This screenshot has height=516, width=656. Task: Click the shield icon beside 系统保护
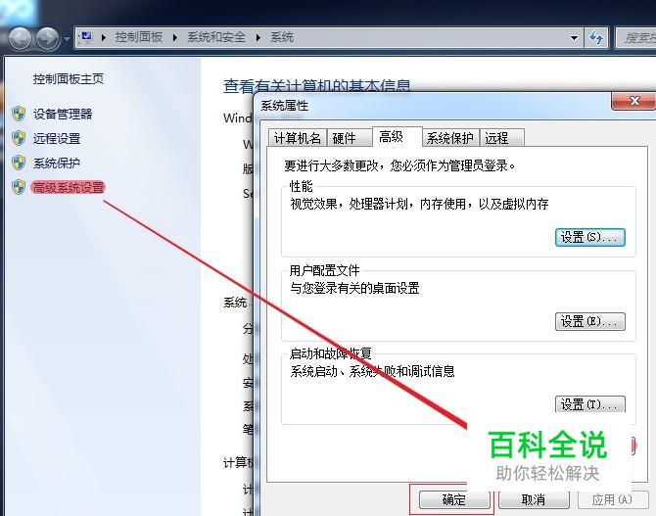[x=19, y=163]
